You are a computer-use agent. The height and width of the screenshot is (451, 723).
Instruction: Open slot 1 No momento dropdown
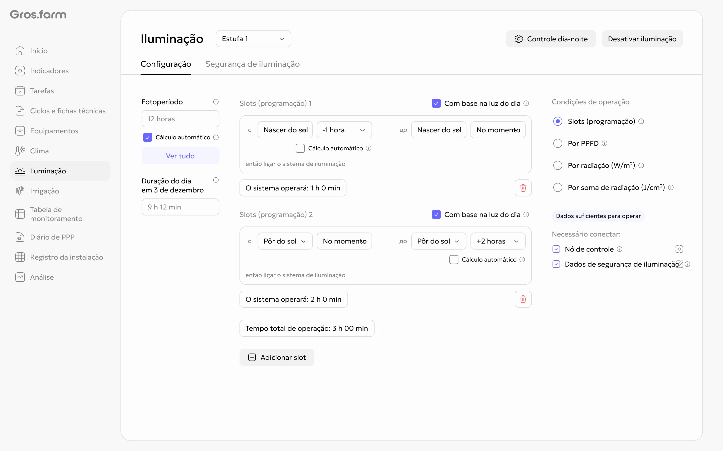(x=498, y=130)
